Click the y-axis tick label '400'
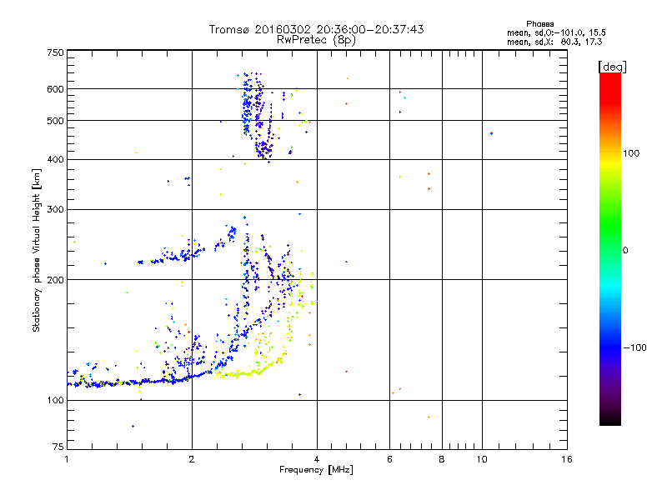Screen dimensions: 667x500 click(x=55, y=160)
